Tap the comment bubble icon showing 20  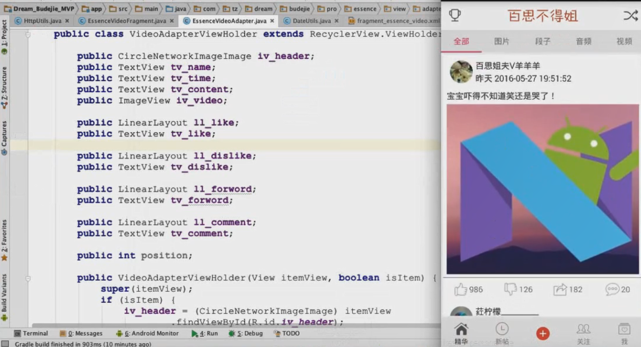pyautogui.click(x=612, y=289)
